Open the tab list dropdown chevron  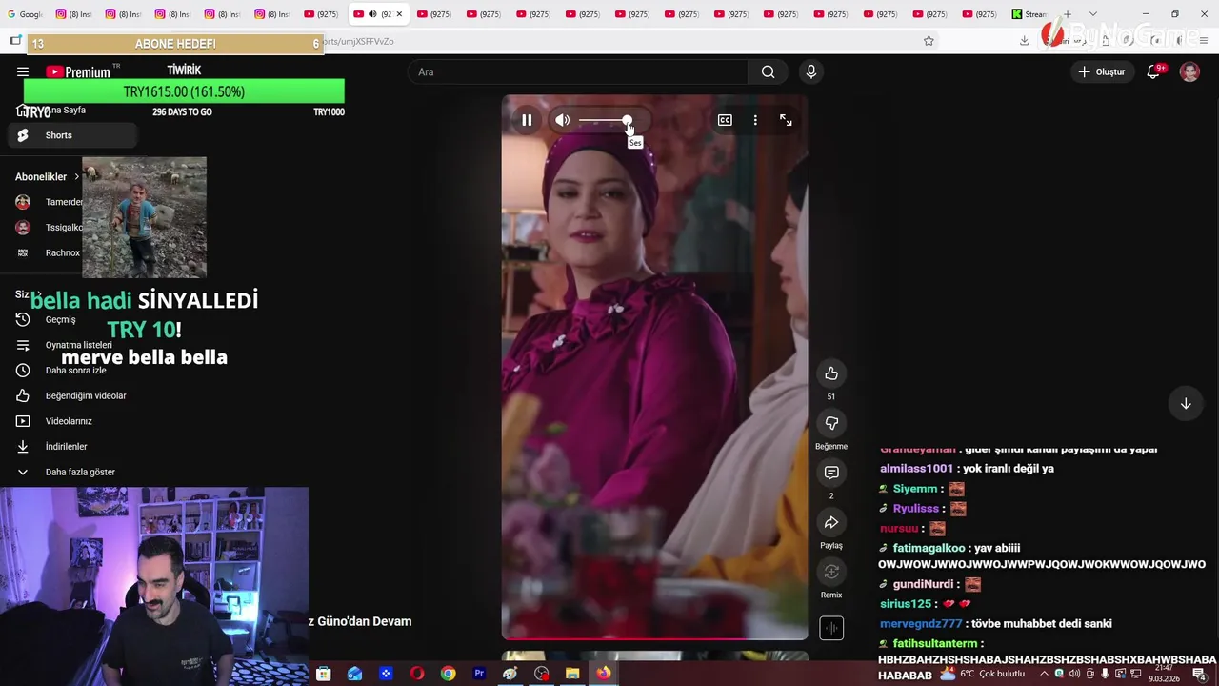(1093, 14)
